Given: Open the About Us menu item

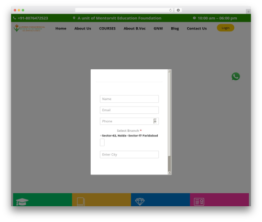Looking at the screenshot, I should tap(83, 28).
